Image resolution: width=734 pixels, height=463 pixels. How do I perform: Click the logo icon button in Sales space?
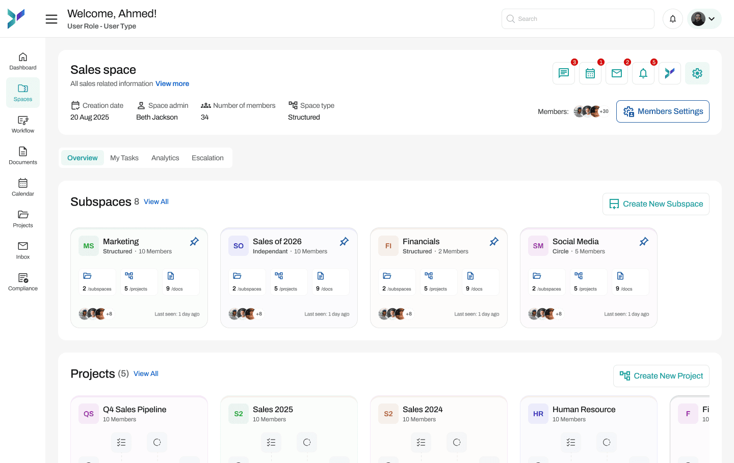[670, 73]
